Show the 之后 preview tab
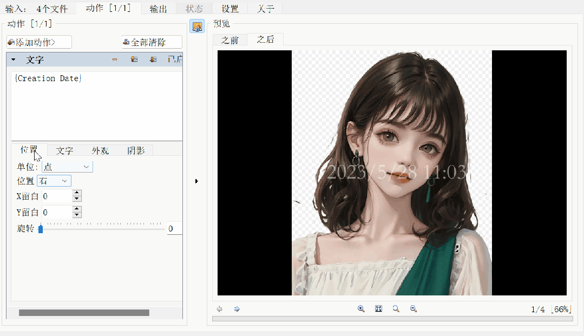The height and width of the screenshot is (336, 584). coord(266,39)
